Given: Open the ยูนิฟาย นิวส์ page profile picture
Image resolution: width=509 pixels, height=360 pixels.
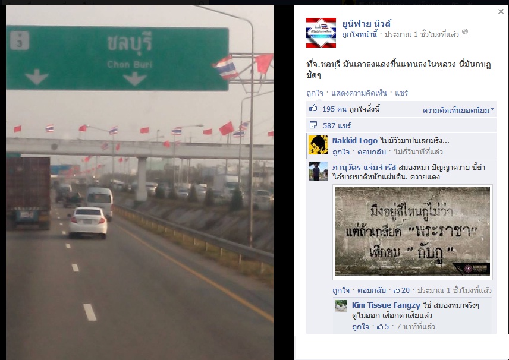Looking at the screenshot, I should coord(321,33).
